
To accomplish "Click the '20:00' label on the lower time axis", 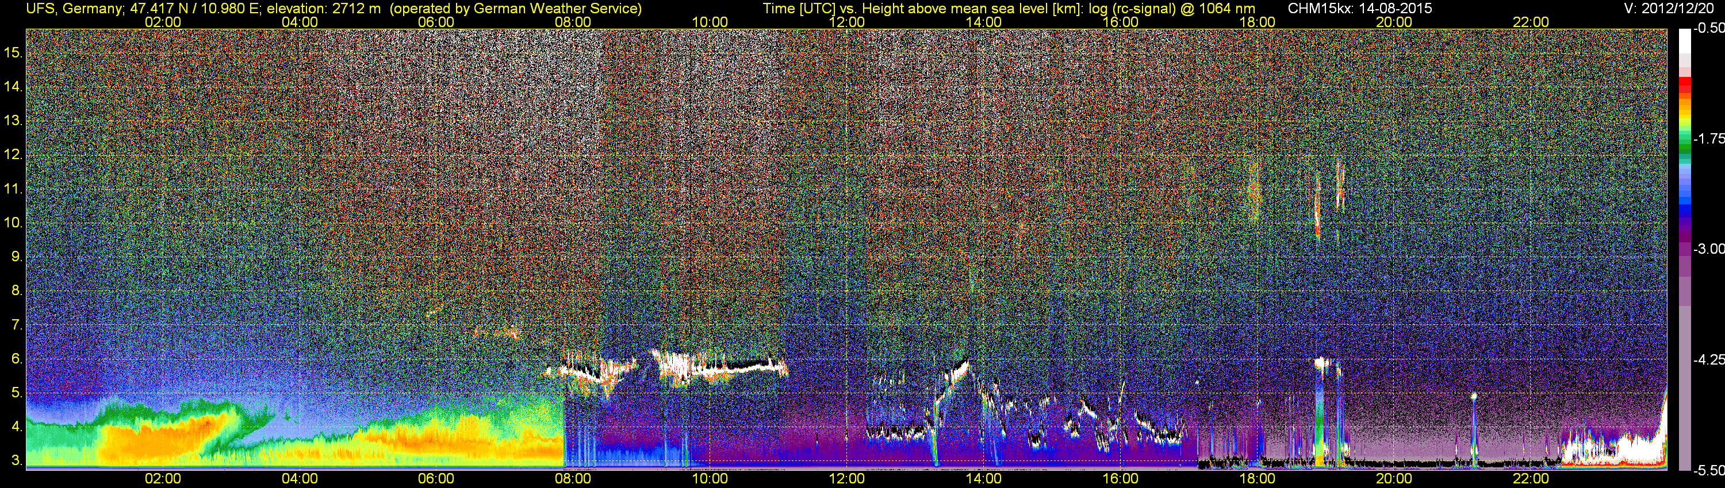I will 1394,479.
